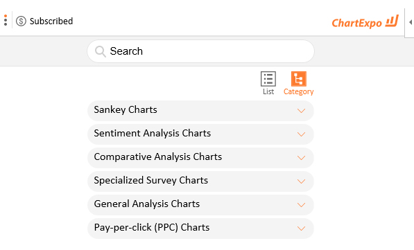Expand Comparative Analysis Charts chevron
This screenshot has width=414, height=250.
click(301, 158)
